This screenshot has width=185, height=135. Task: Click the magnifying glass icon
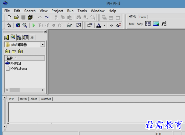tap(25, 25)
